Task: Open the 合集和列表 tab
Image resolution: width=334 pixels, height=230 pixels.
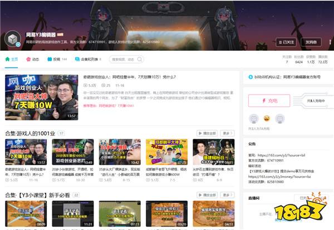Action: (88, 59)
